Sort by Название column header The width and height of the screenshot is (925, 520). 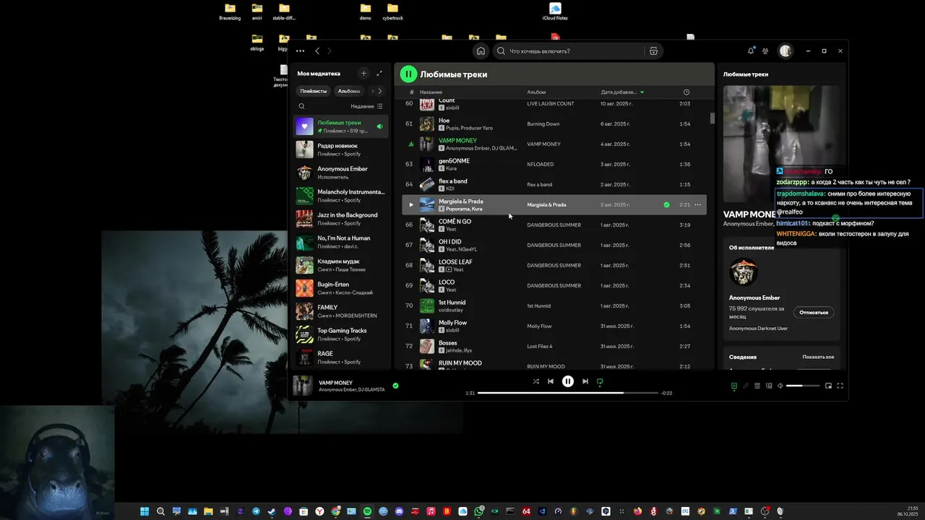[x=431, y=92]
